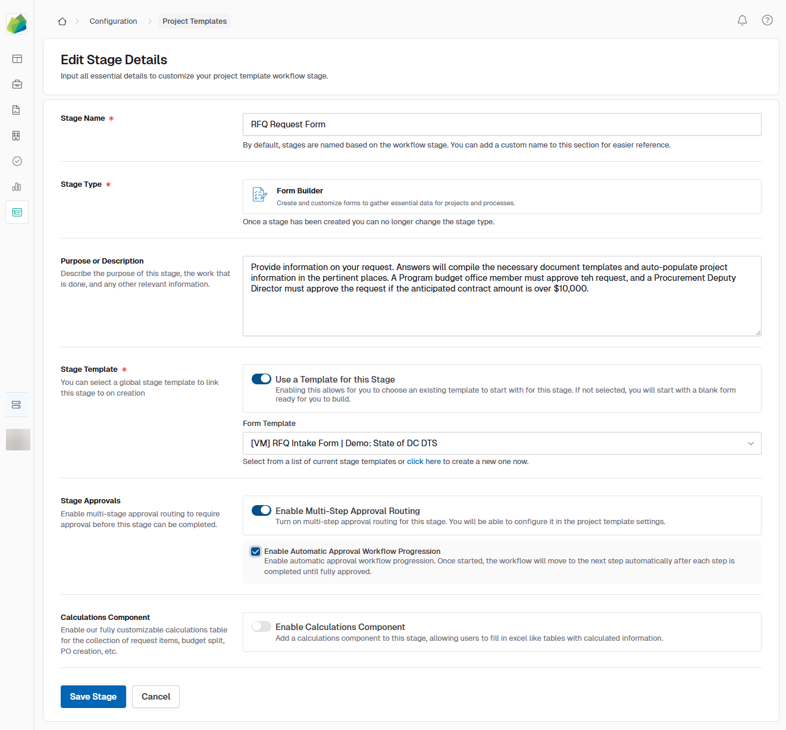786x730 pixels.
Task: Disable Multi-Step Approval Routing toggle
Action: coord(261,510)
